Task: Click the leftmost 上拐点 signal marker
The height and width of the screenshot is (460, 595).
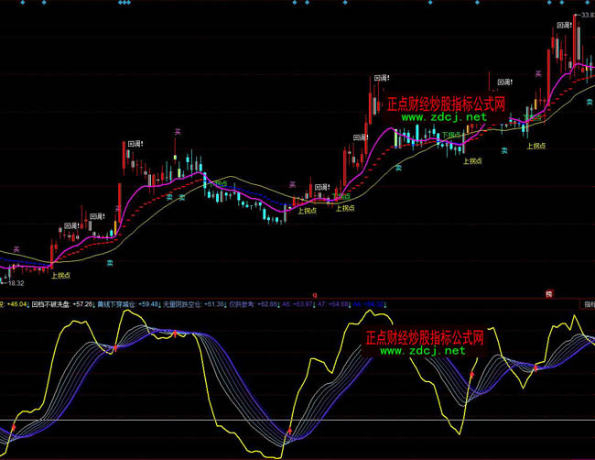Action: tap(61, 274)
